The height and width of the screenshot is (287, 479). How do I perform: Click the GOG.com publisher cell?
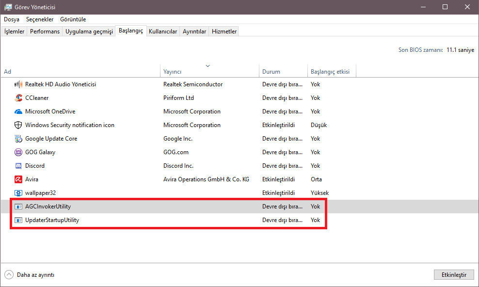tap(176, 152)
